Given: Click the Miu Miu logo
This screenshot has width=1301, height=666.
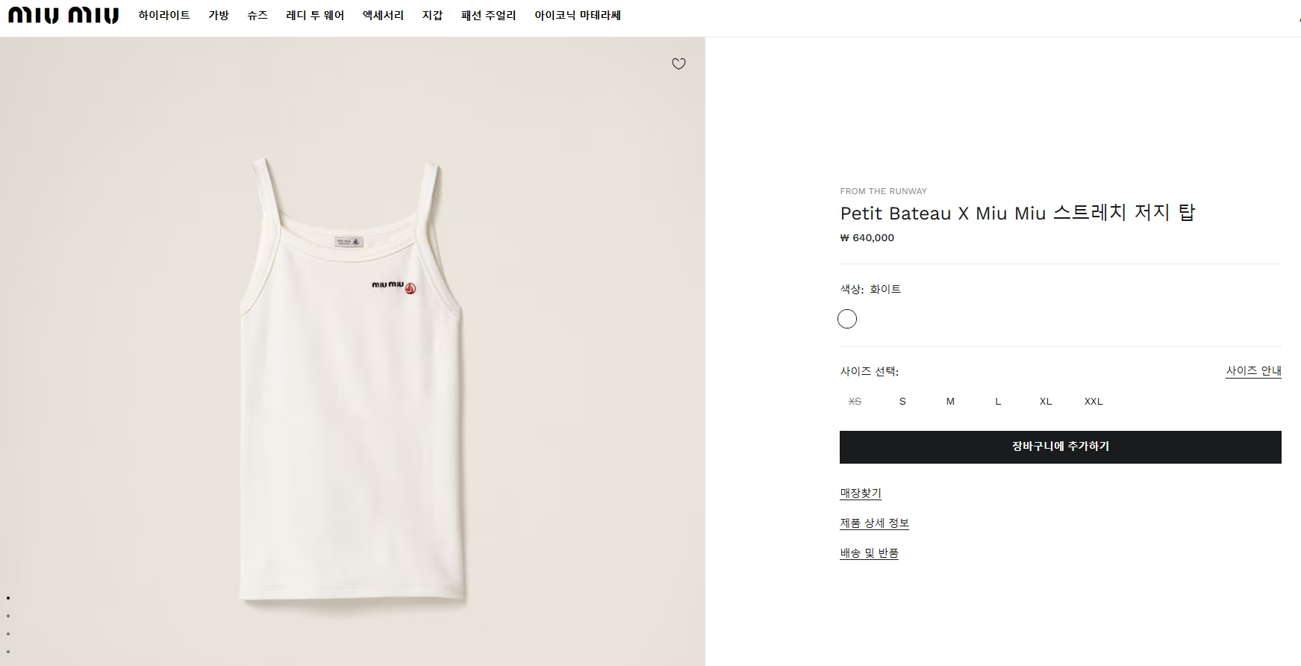Looking at the screenshot, I should tap(63, 15).
